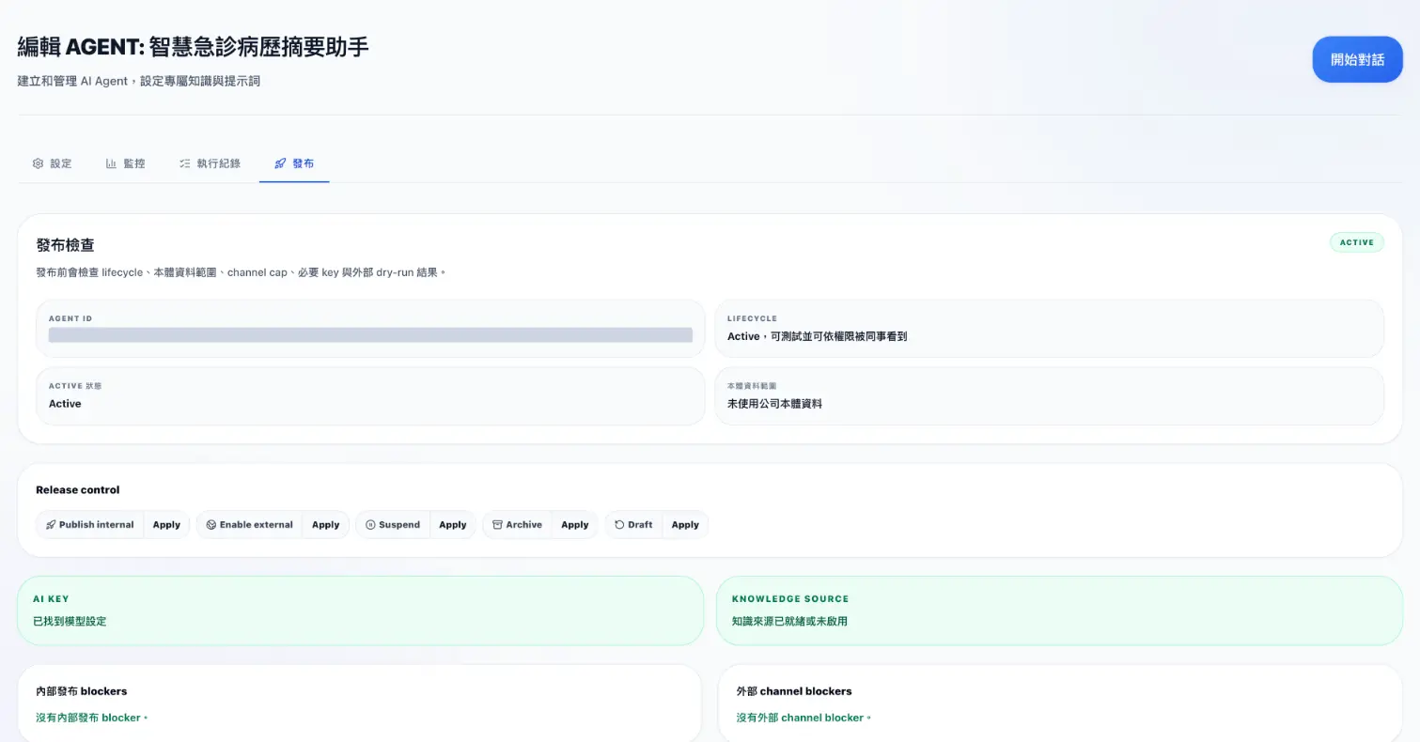1420x742 pixels.
Task: Click the Archive label in Release control
Action: point(523,525)
